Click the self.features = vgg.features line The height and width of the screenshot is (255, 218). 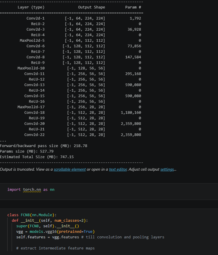(x=90, y=237)
